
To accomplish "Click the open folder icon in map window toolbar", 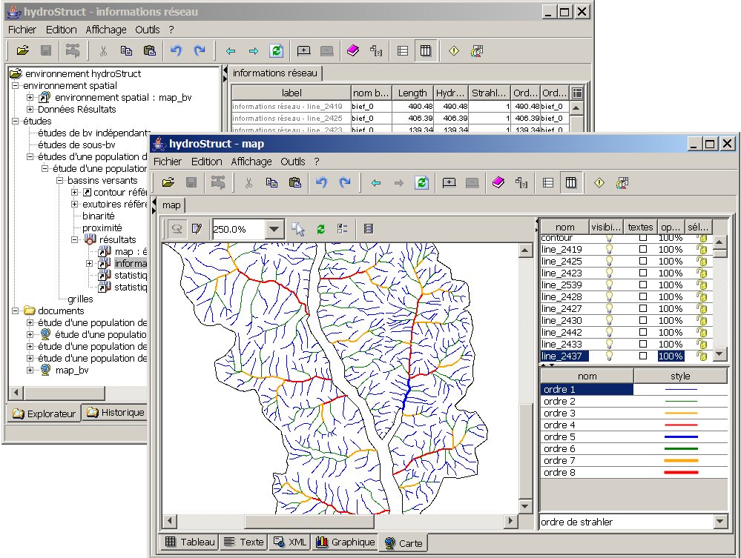I will coord(168,183).
